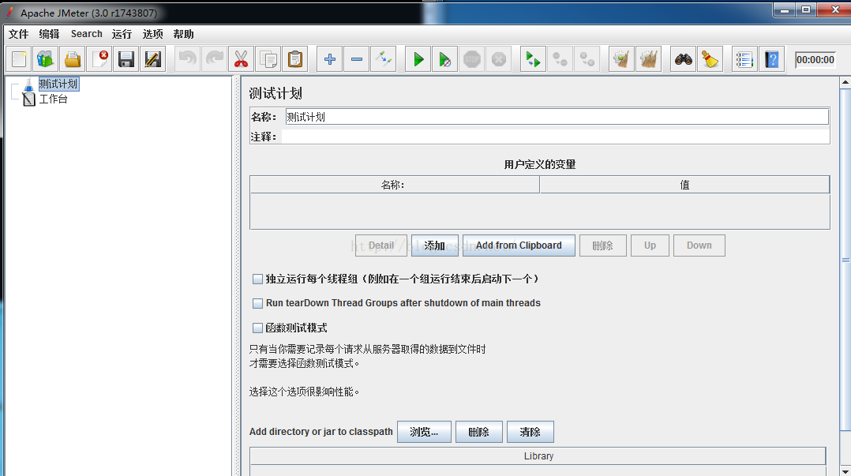Click the 值 column header
Image resolution: width=851 pixels, height=476 pixels.
684,185
